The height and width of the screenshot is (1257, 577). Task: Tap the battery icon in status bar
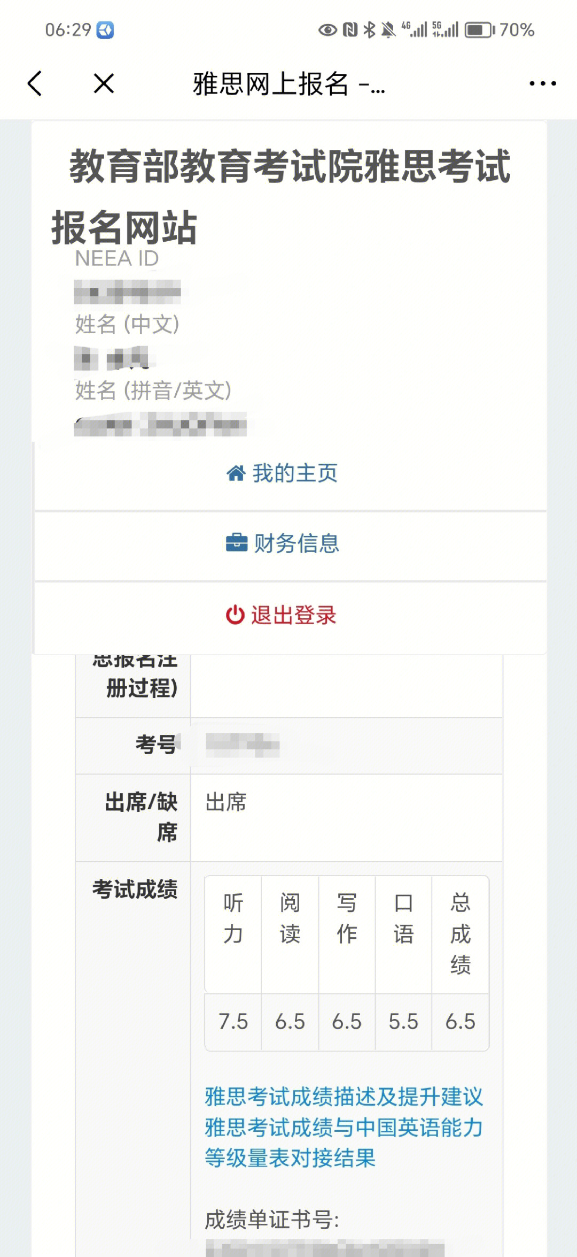480,30
